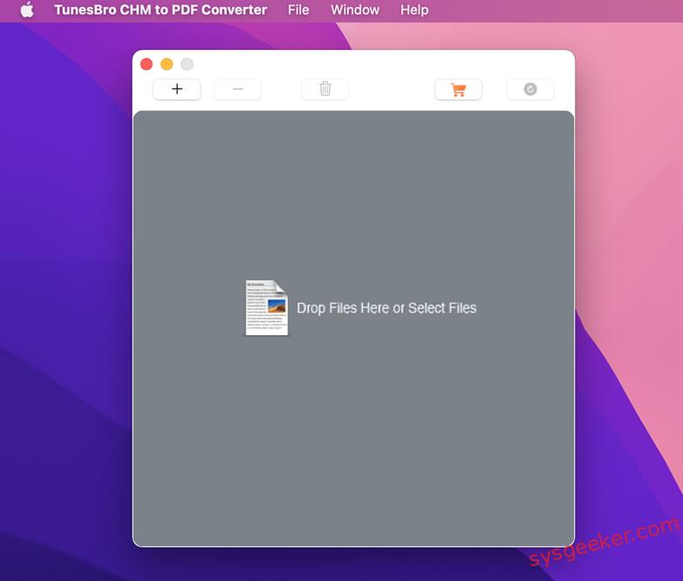Screen dimensions: 683x581
Task: Close the converter window with the red button
Action: tap(147, 65)
